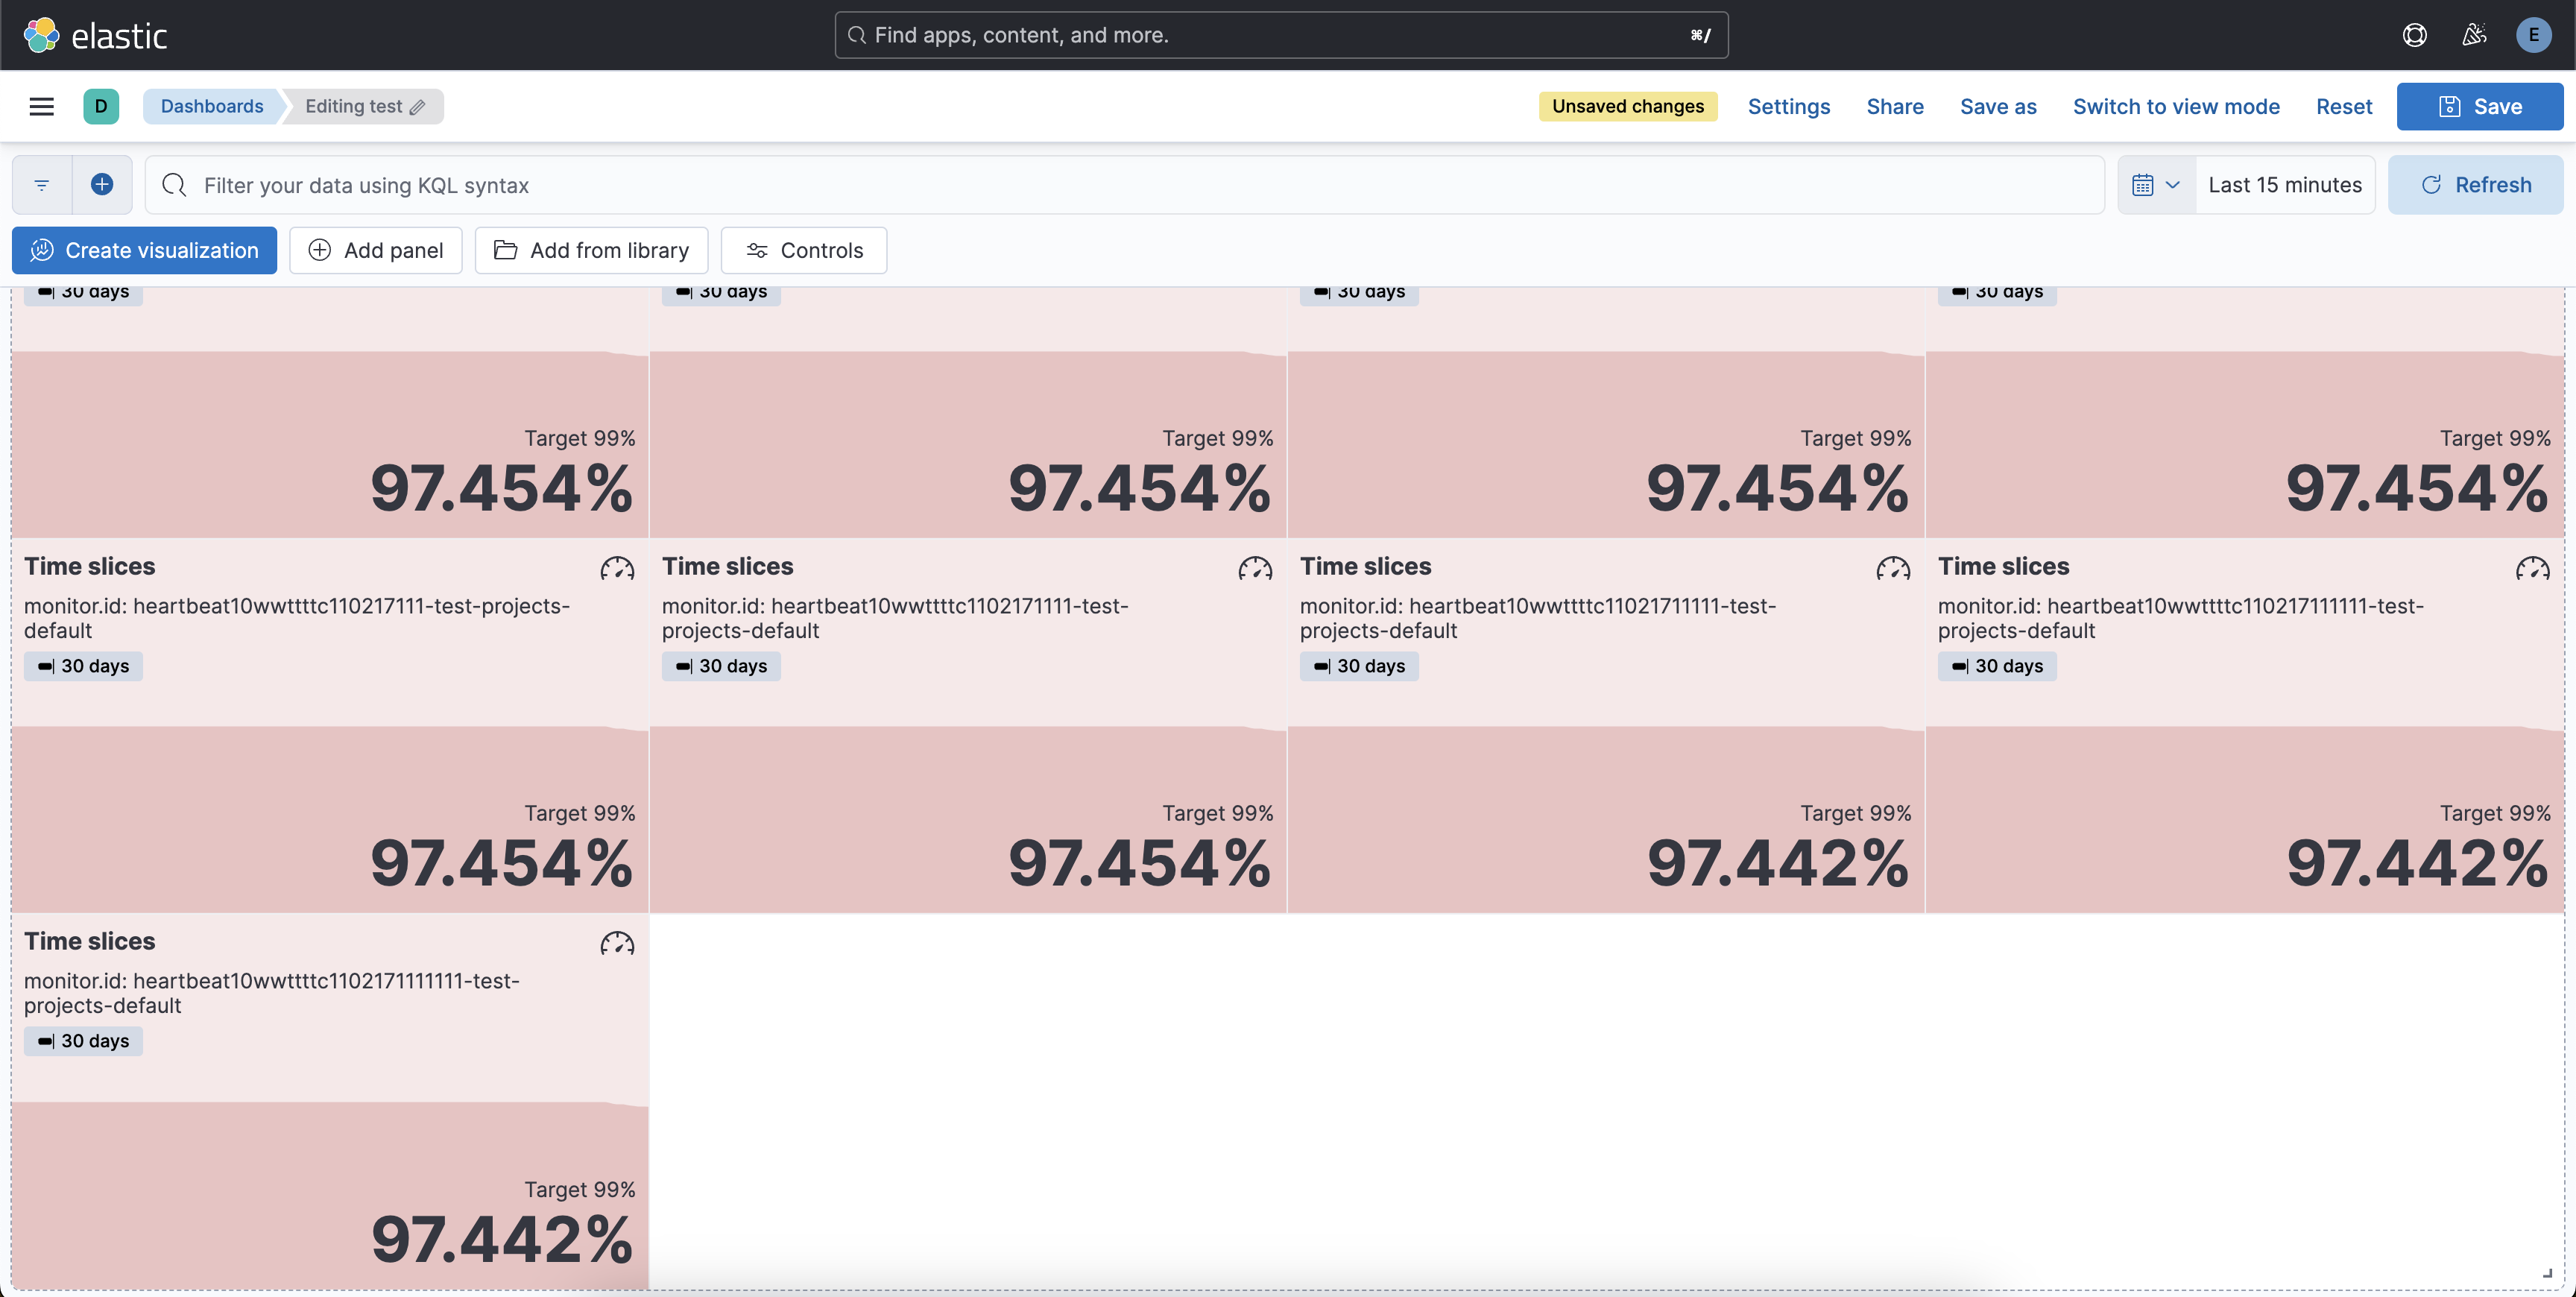The width and height of the screenshot is (2576, 1297).
Task: Reset the dashboard changes
Action: 2343,106
